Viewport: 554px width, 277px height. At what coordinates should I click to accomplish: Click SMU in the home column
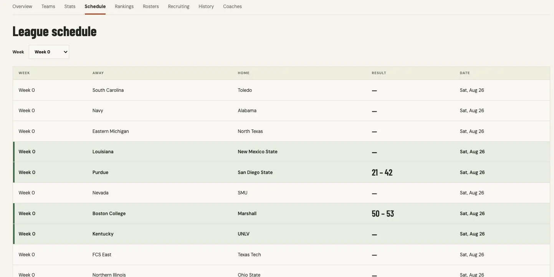(x=243, y=193)
